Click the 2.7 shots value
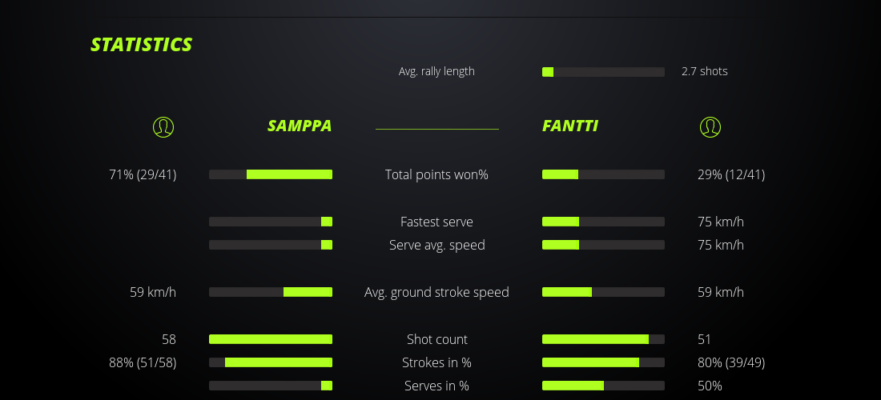The width and height of the screenshot is (881, 400). (x=705, y=71)
